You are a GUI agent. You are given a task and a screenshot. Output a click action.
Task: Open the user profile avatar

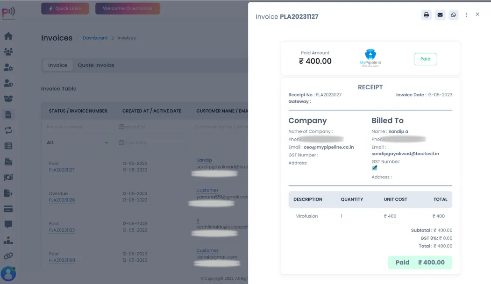pyautogui.click(x=8, y=273)
